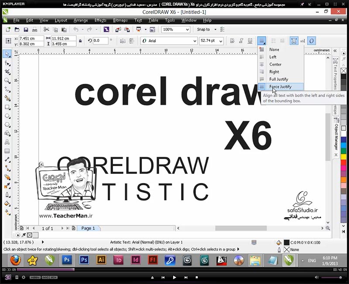
Task: Toggle Italic formatting
Action: 241,41
